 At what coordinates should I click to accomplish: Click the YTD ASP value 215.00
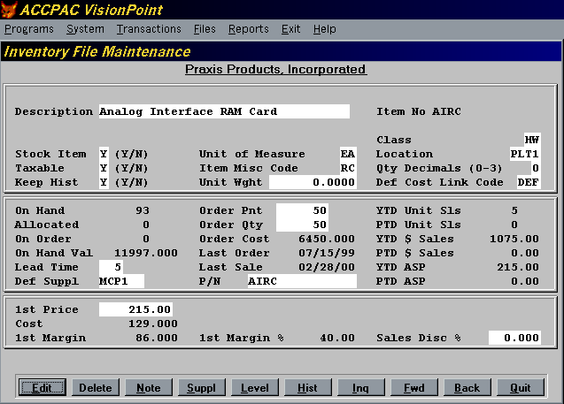pyautogui.click(x=518, y=267)
